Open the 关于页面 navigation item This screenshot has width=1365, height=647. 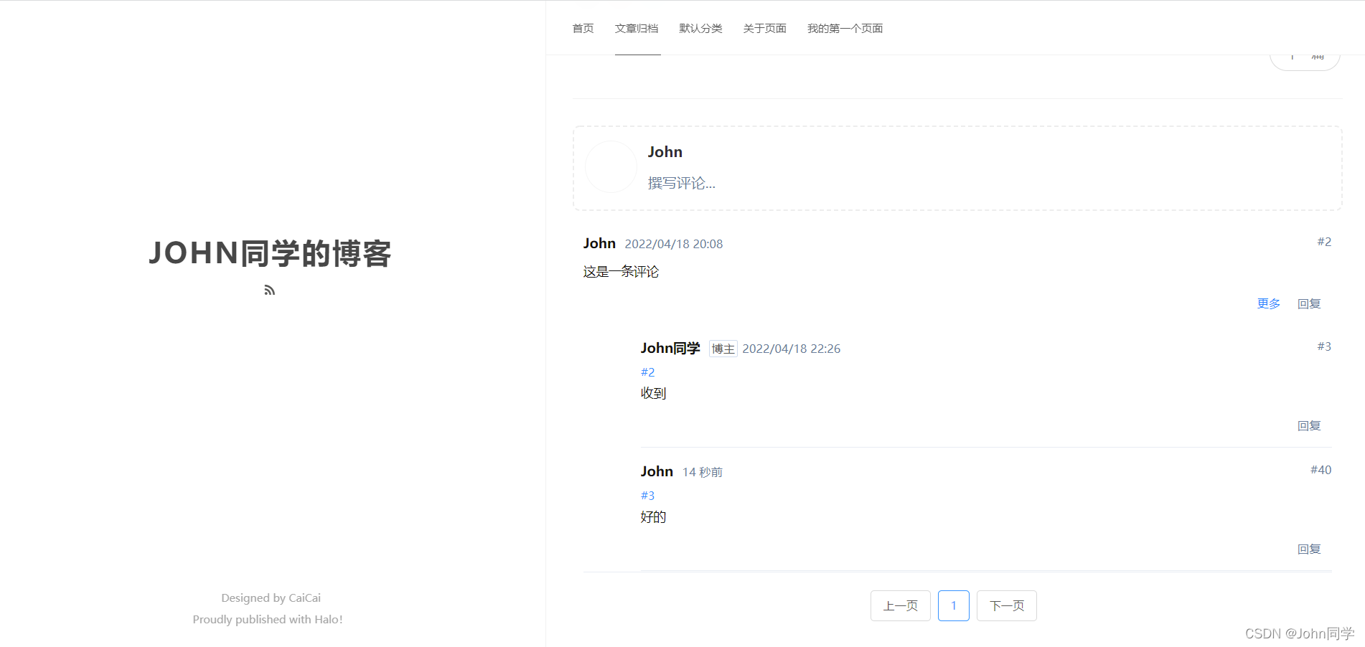tap(764, 28)
